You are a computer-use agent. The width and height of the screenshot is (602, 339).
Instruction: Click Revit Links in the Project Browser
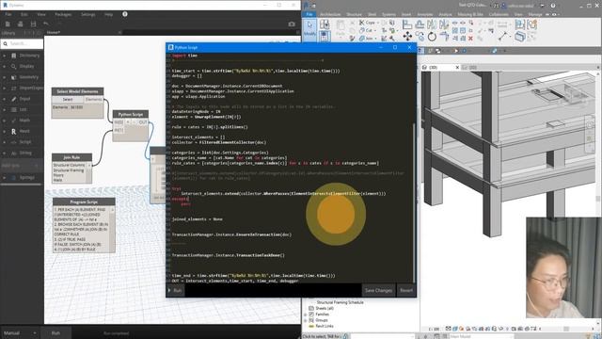(x=325, y=326)
